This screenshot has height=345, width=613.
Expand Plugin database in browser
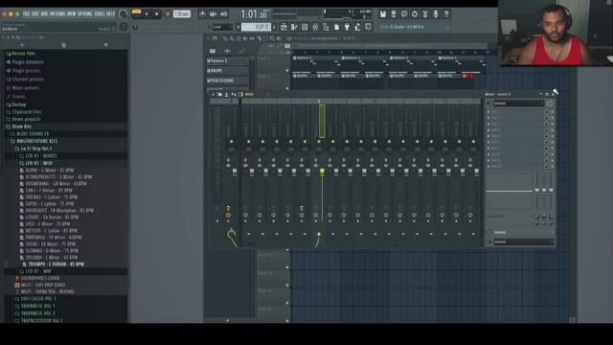(x=28, y=62)
